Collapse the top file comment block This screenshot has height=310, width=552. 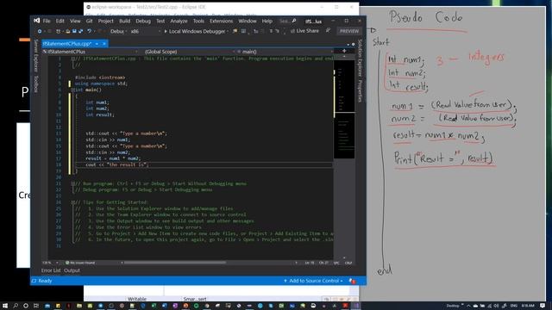click(x=72, y=59)
